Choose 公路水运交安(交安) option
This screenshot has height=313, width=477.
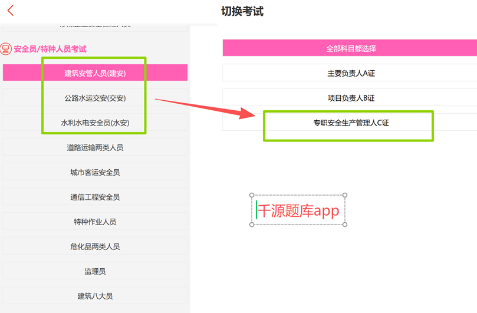(95, 98)
